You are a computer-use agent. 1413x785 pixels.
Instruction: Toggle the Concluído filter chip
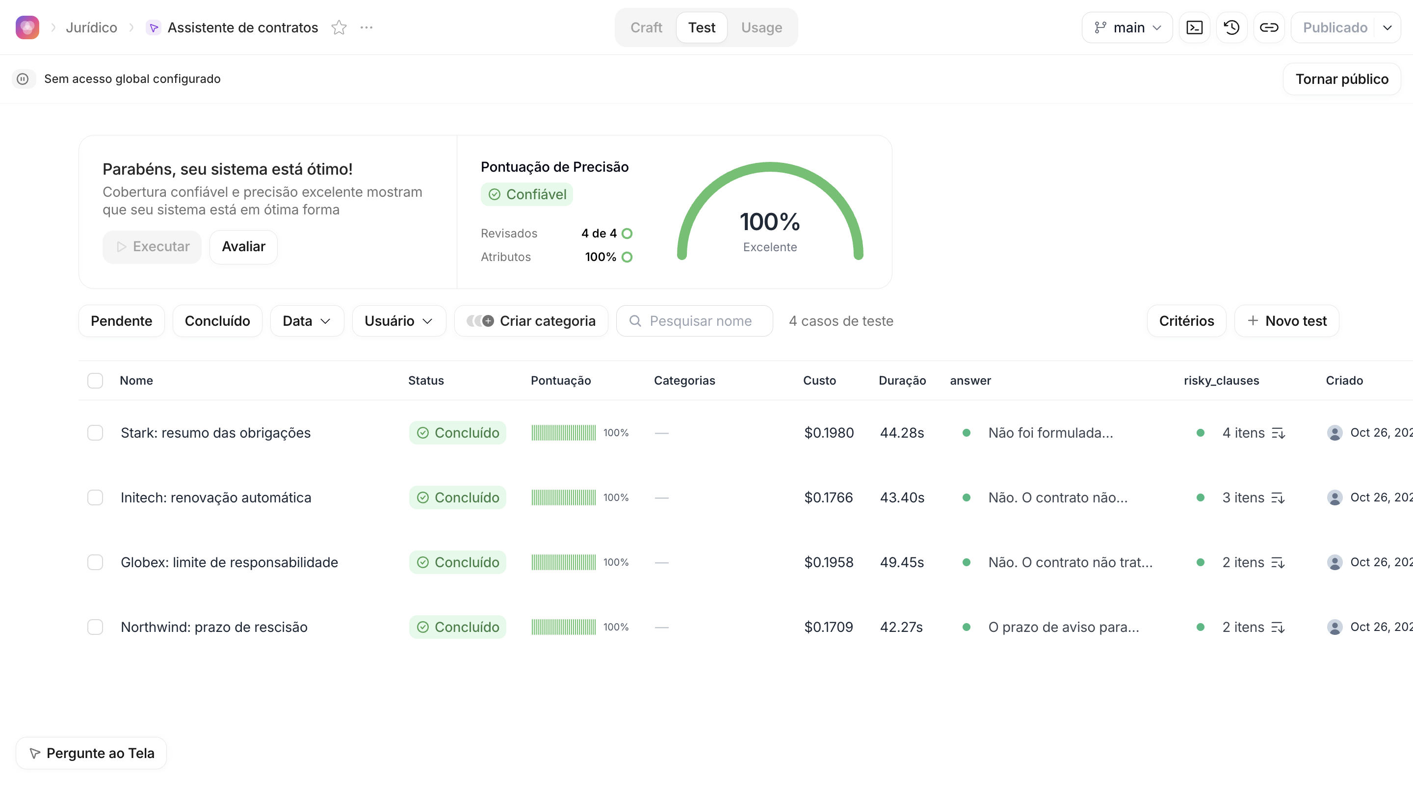click(217, 321)
